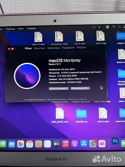Open Spotlight search magnifier icon
Screen dimensions: 125x167
tap(119, 27)
